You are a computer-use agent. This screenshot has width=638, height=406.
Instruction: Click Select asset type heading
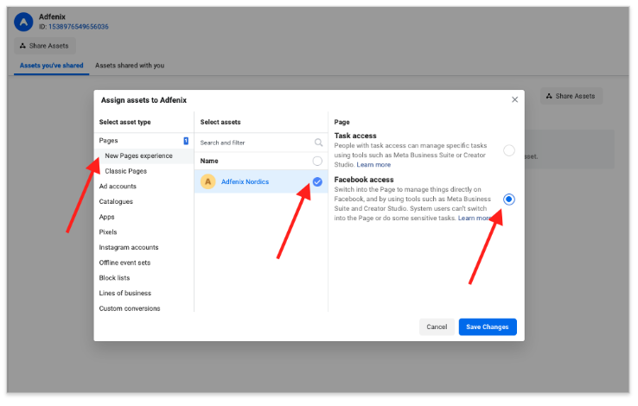124,123
